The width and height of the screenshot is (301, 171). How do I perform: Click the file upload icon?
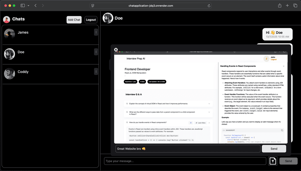[x=273, y=161]
